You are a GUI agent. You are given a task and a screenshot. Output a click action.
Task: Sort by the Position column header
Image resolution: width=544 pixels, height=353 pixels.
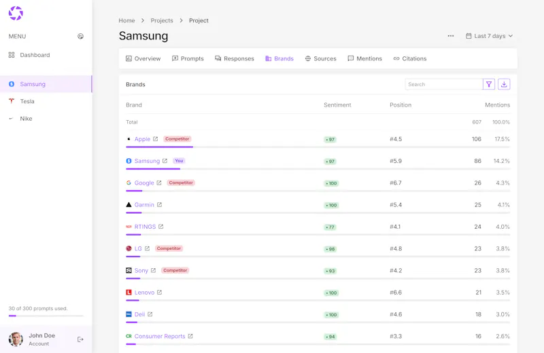pyautogui.click(x=401, y=105)
